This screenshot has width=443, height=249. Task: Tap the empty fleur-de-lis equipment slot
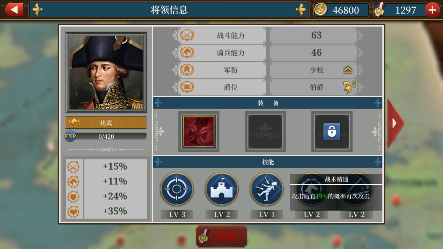point(265,132)
